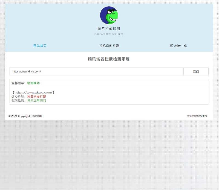The height and width of the screenshot is (190, 219).
Task: Click the red 域名已被拦截 QQ result
Action: click(x=37, y=97)
